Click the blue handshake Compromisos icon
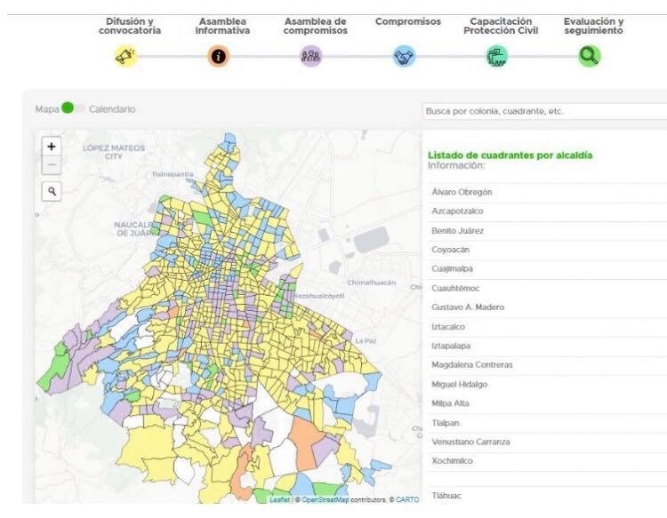 tap(404, 56)
